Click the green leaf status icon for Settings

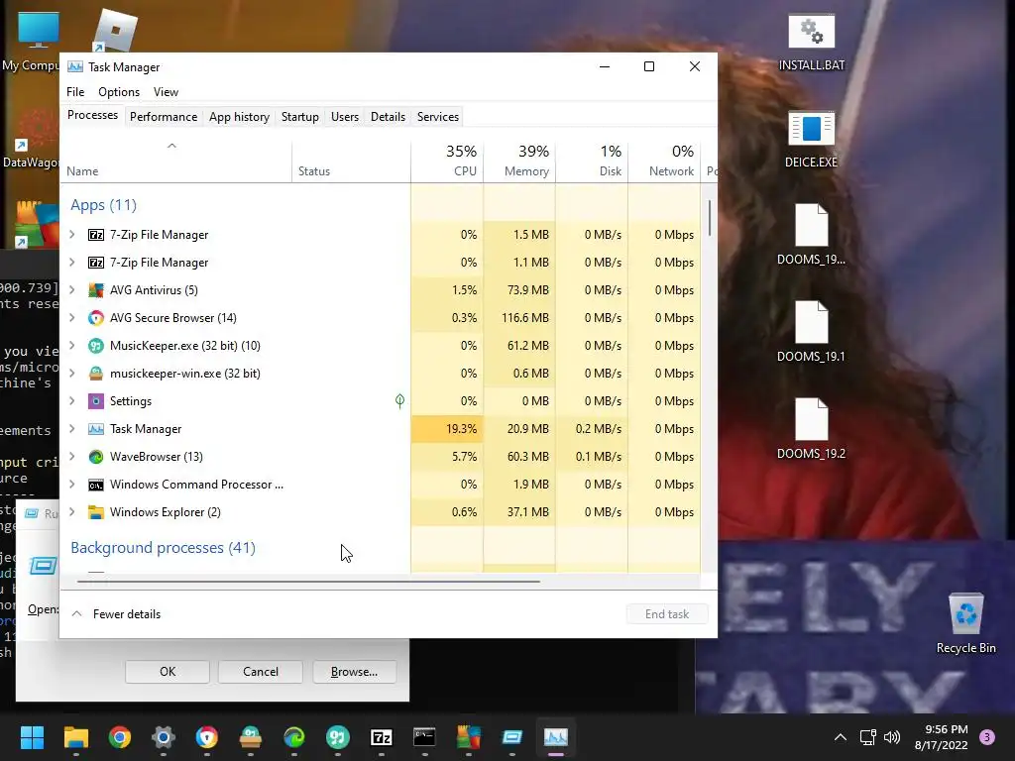click(x=400, y=401)
